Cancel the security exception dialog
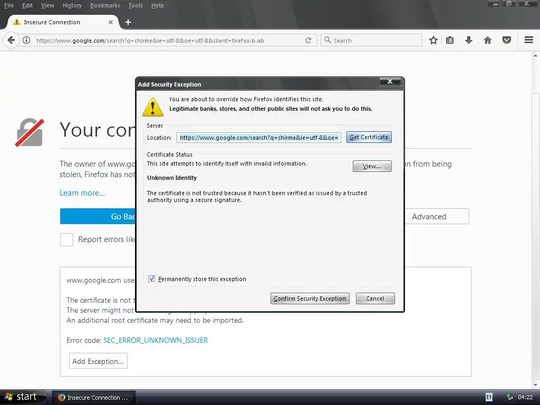The width and height of the screenshot is (540, 405). tap(375, 298)
